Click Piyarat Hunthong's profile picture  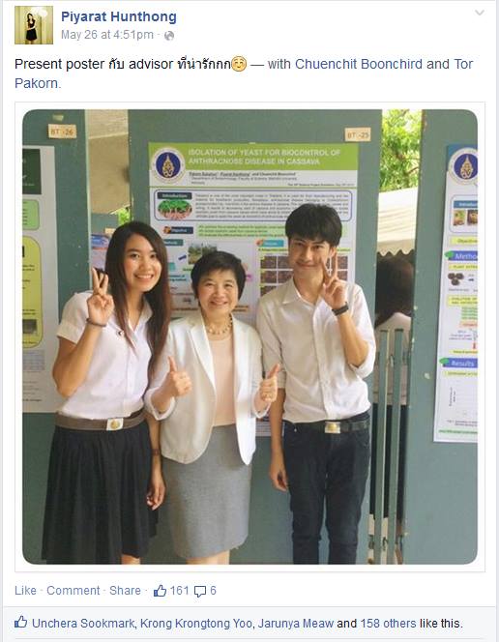pyautogui.click(x=34, y=25)
